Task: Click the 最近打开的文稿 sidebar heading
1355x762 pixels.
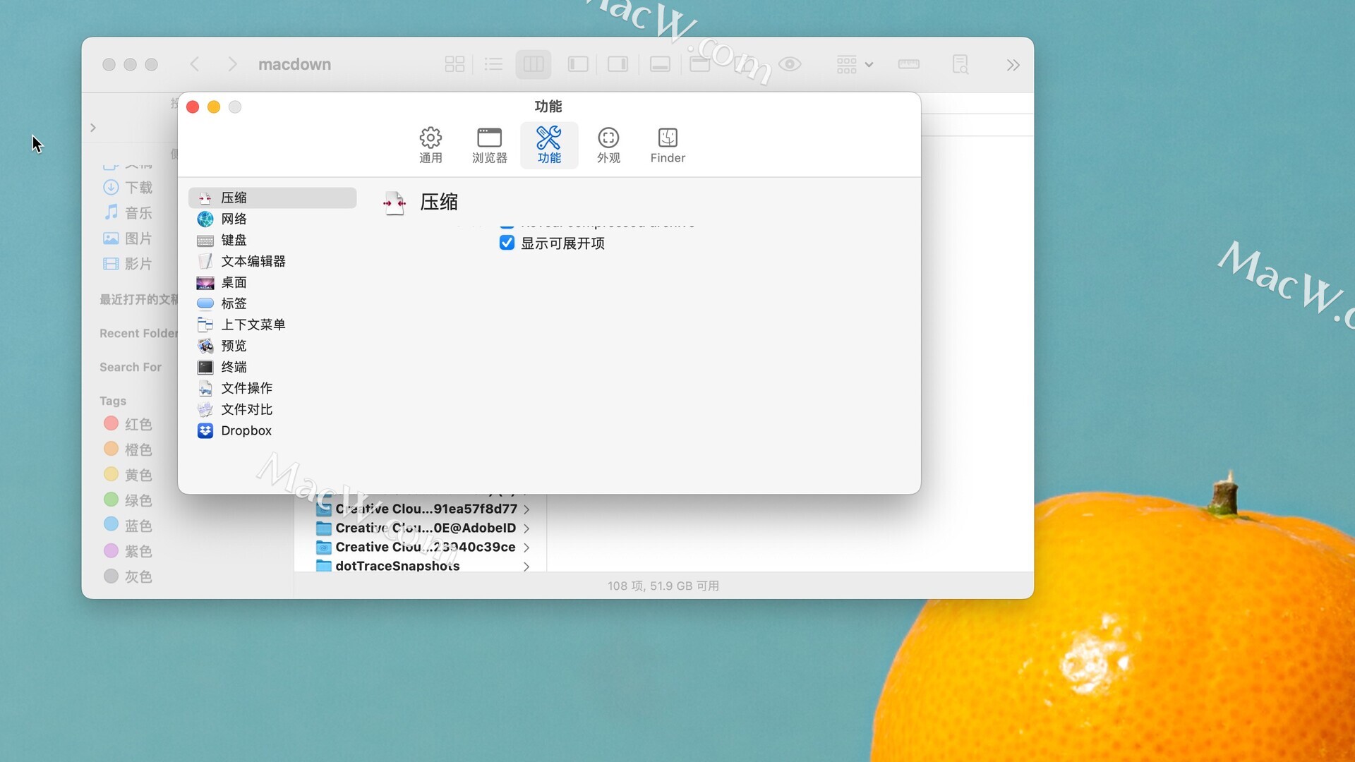Action: [138, 299]
